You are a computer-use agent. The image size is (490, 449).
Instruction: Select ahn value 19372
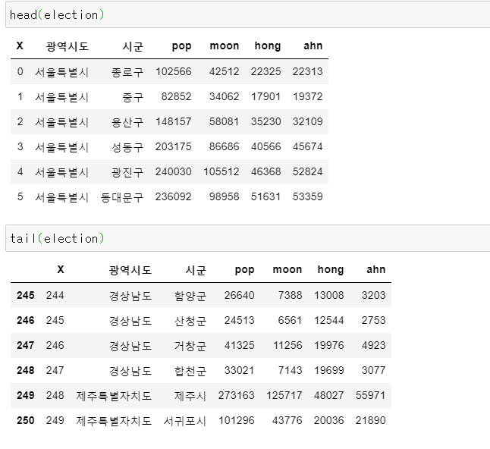(x=307, y=96)
